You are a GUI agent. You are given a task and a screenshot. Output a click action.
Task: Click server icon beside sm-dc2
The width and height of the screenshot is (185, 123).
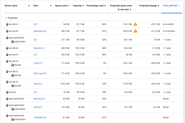pos(7,92)
